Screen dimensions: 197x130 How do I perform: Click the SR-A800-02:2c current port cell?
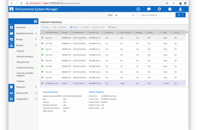[x=95, y=72]
